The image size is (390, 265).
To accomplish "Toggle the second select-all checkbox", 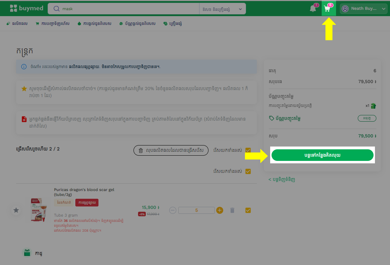I will point(248,171).
